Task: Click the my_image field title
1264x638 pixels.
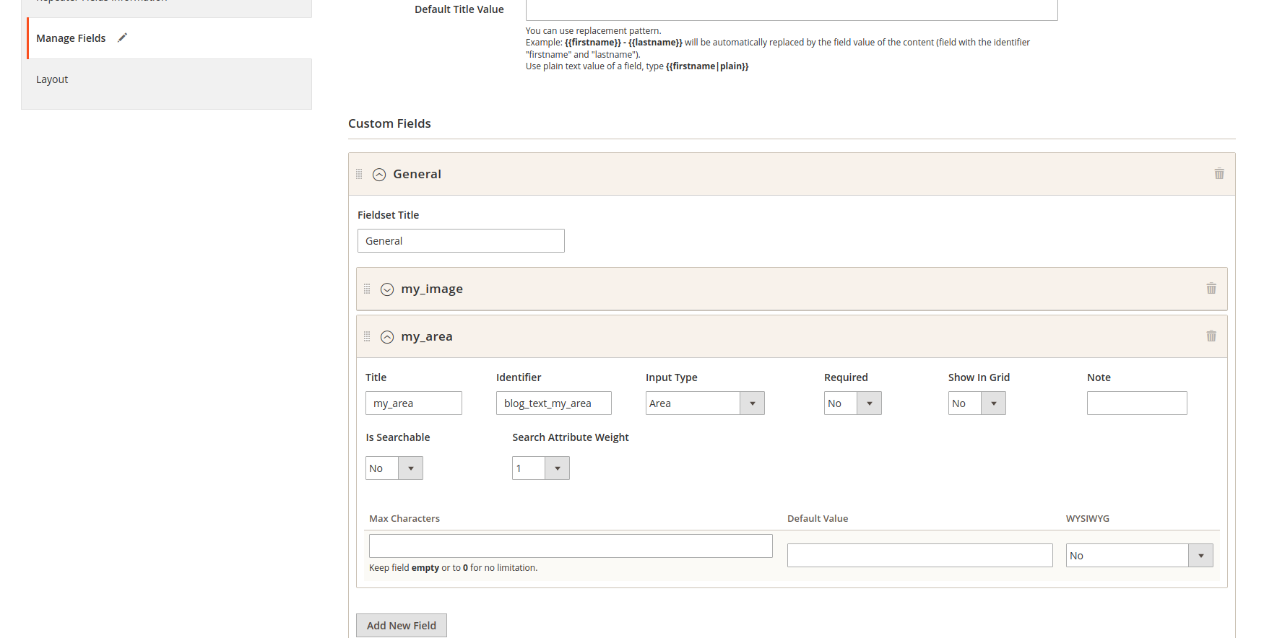Action: pos(432,289)
